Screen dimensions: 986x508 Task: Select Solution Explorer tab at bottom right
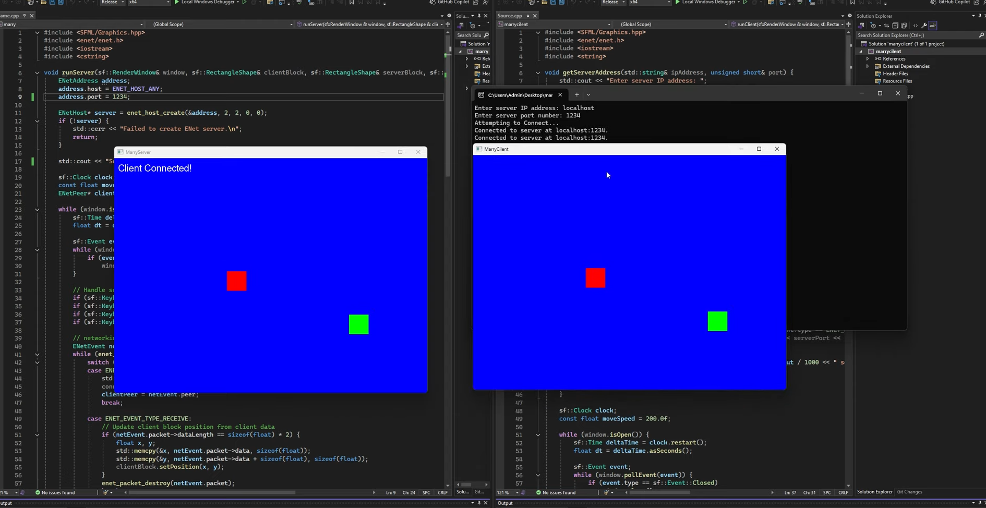click(874, 492)
